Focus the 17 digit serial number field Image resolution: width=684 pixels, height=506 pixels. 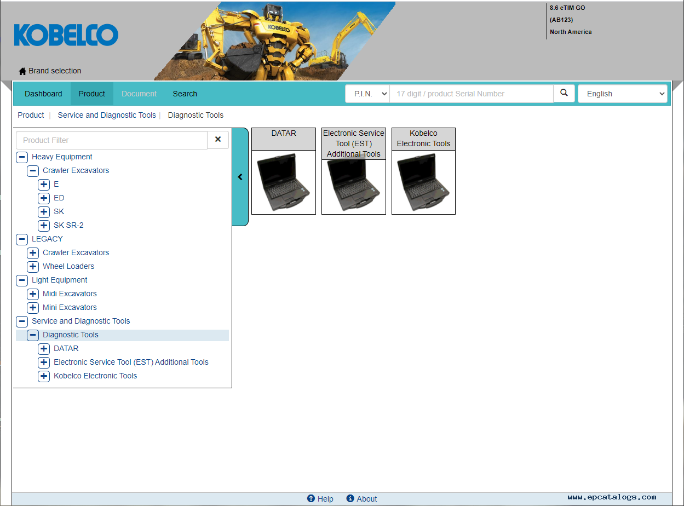[x=471, y=94]
